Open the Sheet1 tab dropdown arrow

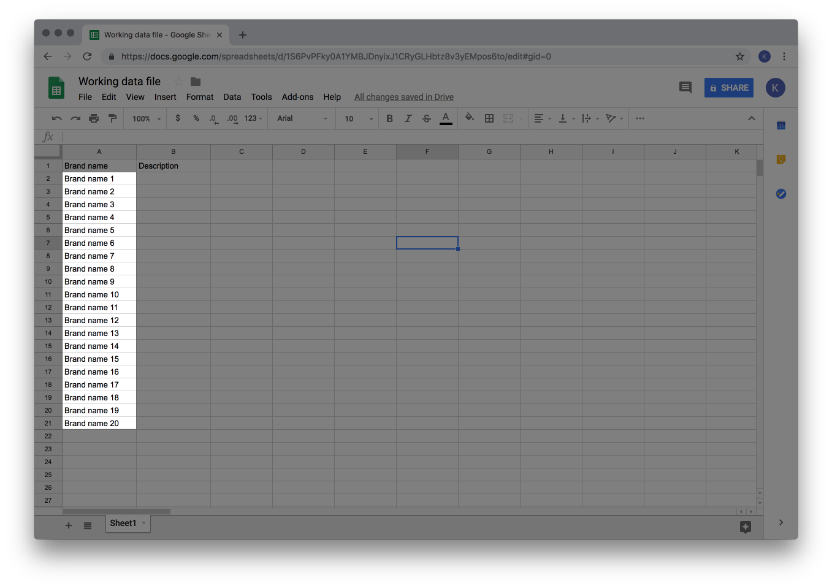[144, 523]
